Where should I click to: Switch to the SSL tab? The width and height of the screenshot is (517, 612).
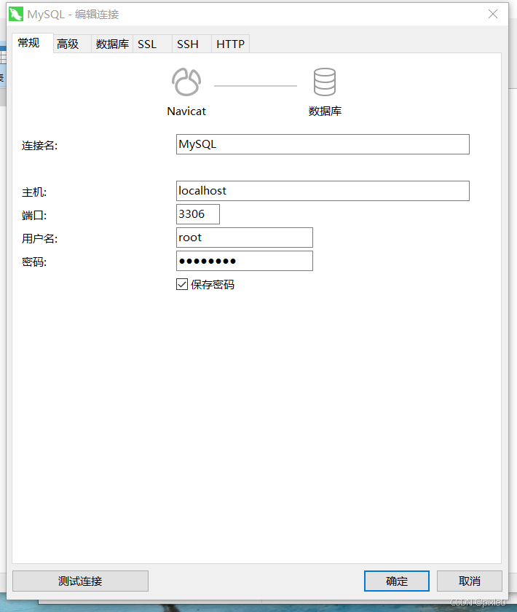[152, 44]
